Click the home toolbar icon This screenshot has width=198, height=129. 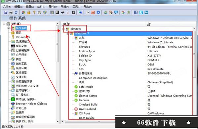111,12
